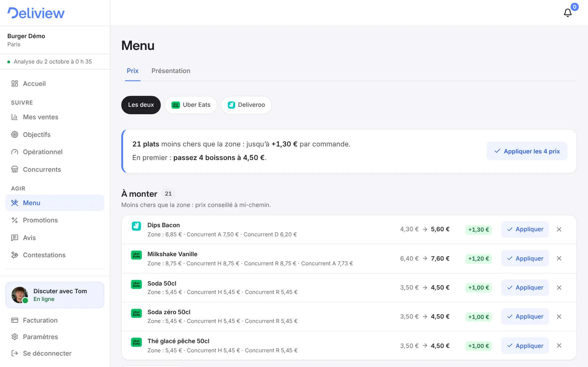The height and width of the screenshot is (367, 588).
Task: Click the Uber Eats icon on Milkshake Vanille row
Action: tap(136, 255)
